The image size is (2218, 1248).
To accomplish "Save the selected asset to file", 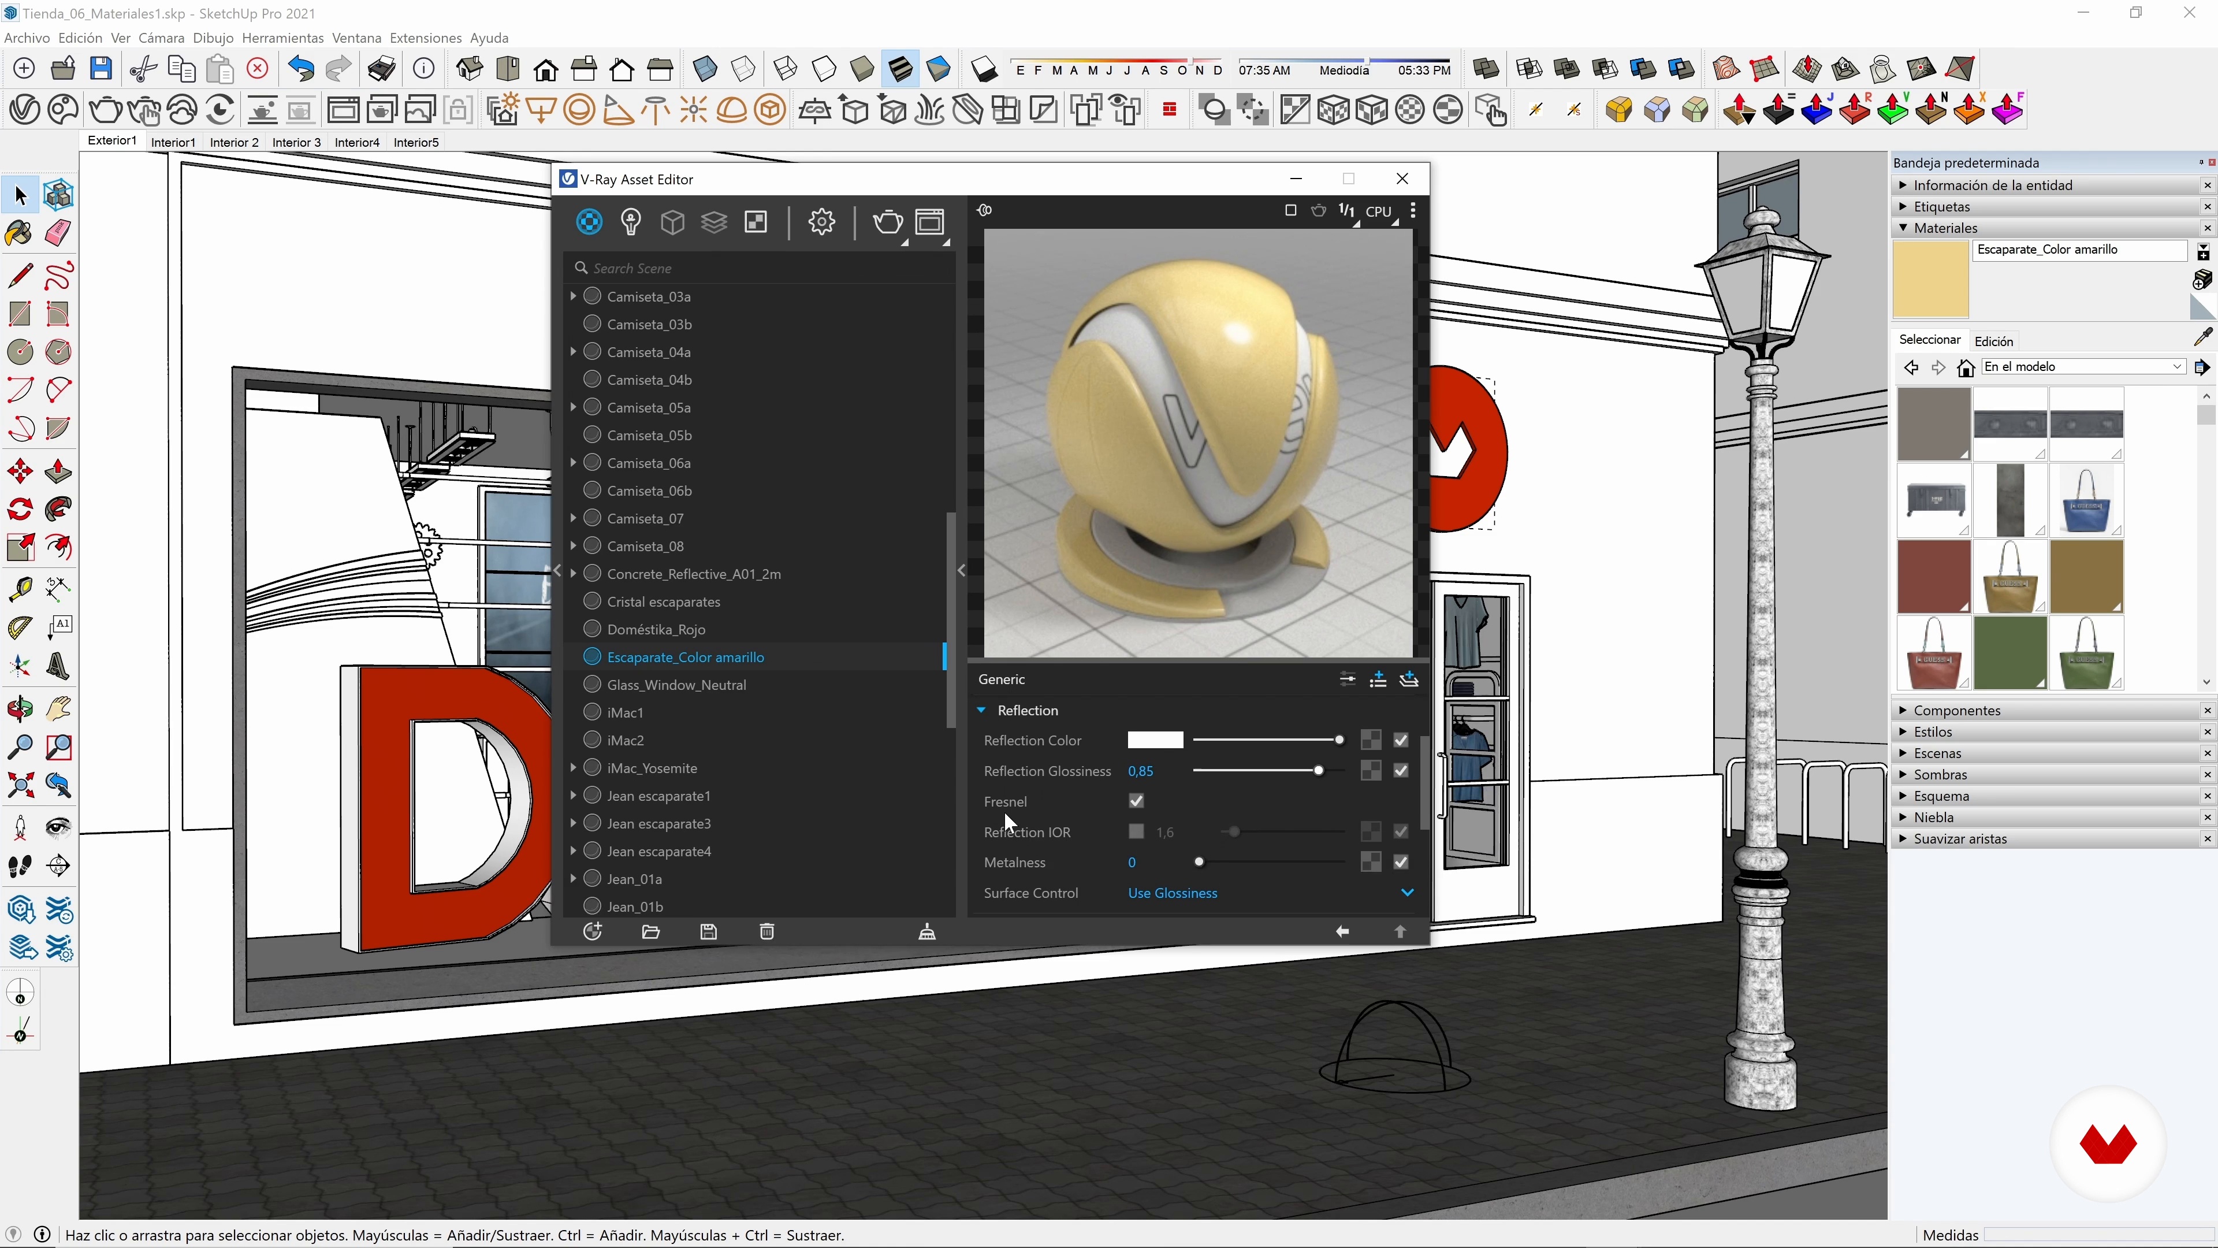I will (709, 932).
